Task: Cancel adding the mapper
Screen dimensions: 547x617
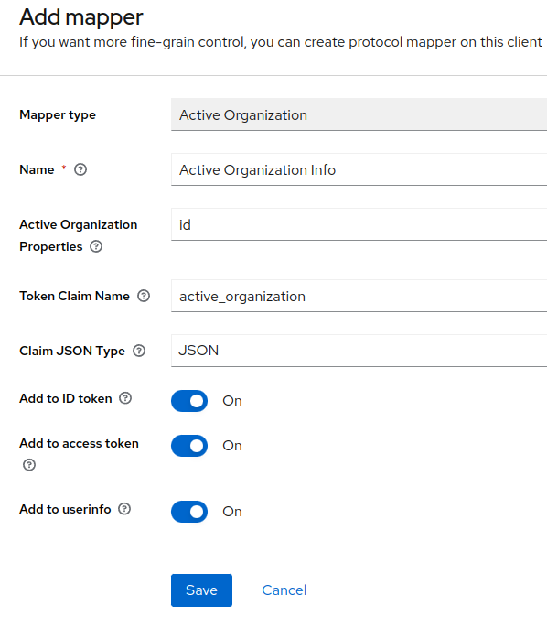Action: point(284,590)
